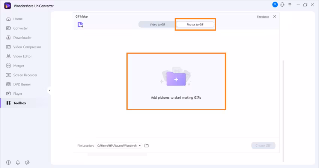Open the Downloader section
The width and height of the screenshot is (319, 168).
coord(23,37)
